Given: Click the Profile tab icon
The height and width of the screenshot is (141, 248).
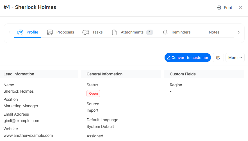Looking at the screenshot, I should (20, 32).
